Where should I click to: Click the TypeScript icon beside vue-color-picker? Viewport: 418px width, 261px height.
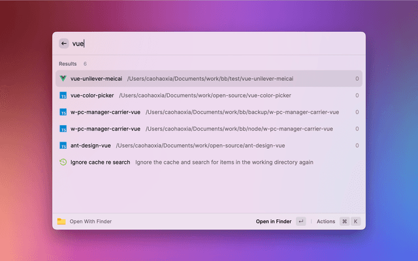(63, 95)
